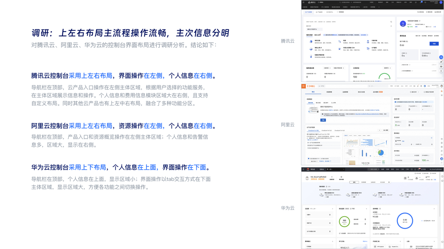Viewport: 444px width, 249px height.
Task: Click 创建资源 plus button in Huawei account header
Action: pos(332,178)
